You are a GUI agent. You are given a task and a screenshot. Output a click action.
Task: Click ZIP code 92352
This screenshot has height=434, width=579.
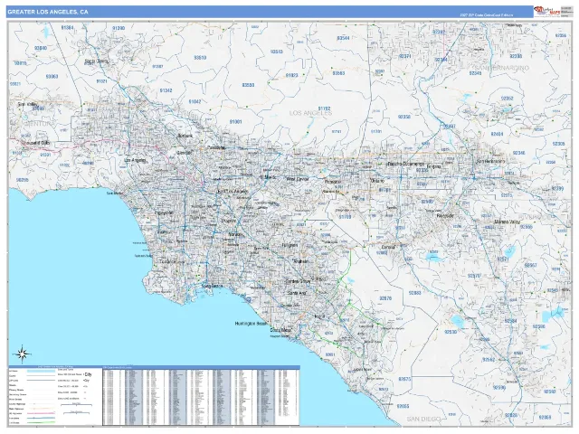click(x=507, y=99)
